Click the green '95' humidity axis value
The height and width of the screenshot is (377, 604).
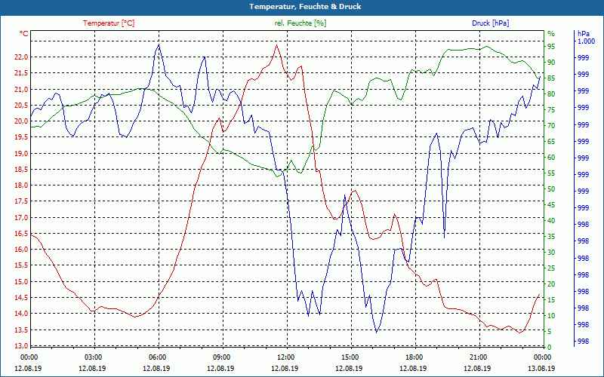551,47
